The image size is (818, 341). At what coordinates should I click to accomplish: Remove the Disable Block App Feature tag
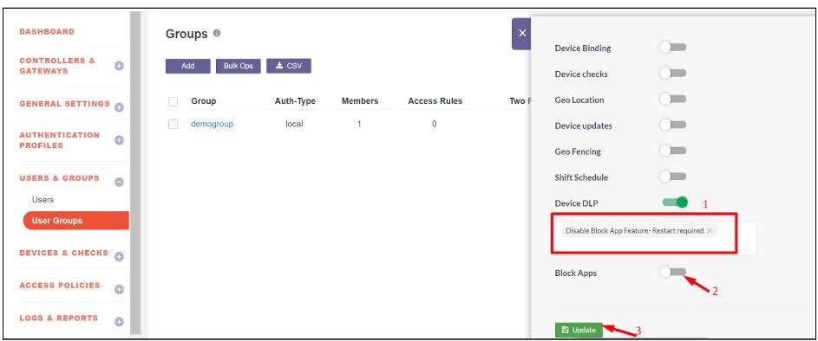pos(709,230)
